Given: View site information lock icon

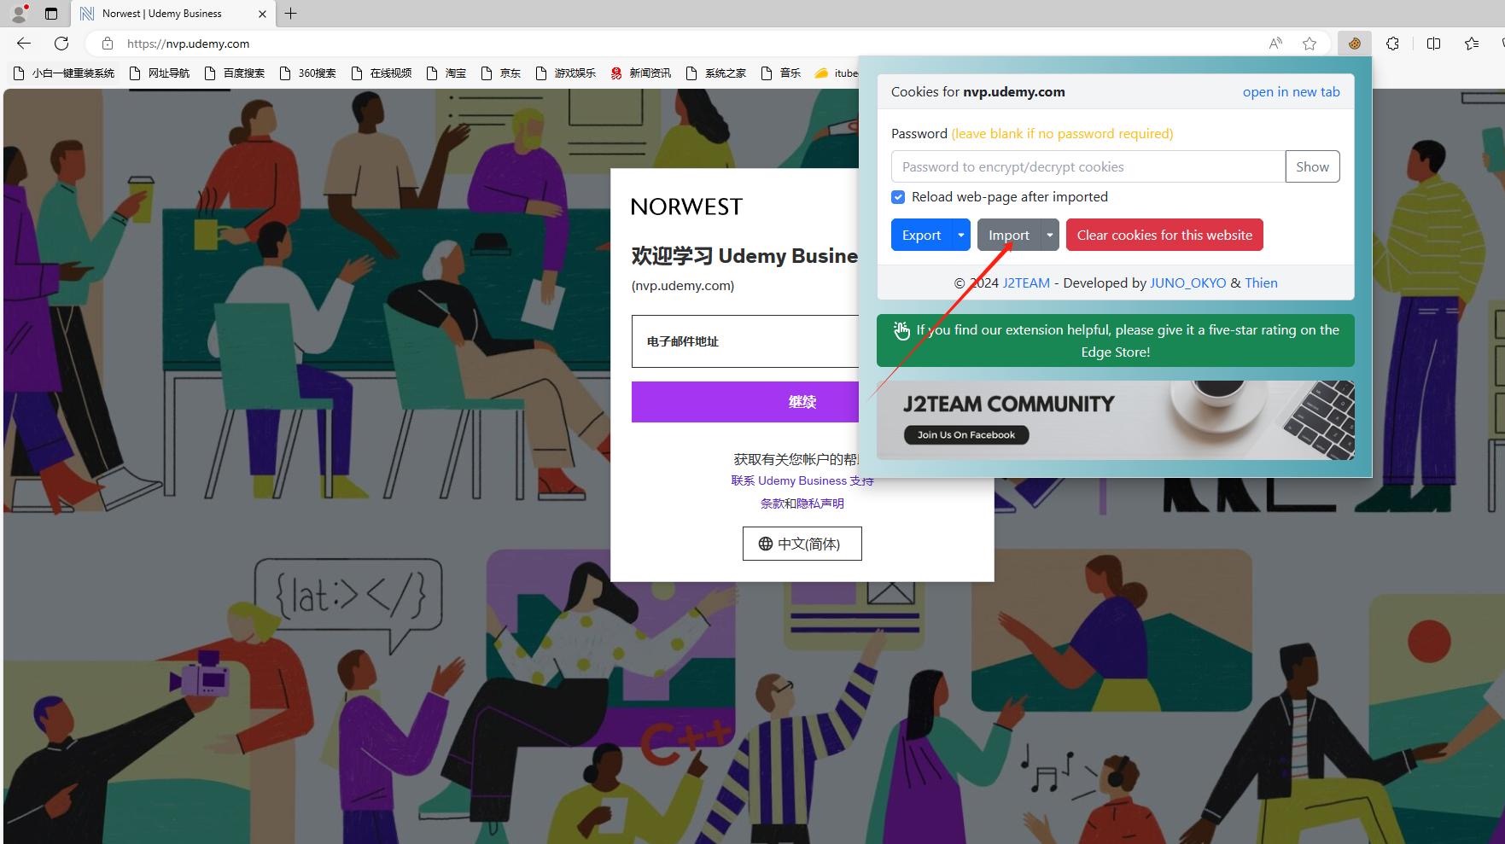Looking at the screenshot, I should tap(107, 44).
